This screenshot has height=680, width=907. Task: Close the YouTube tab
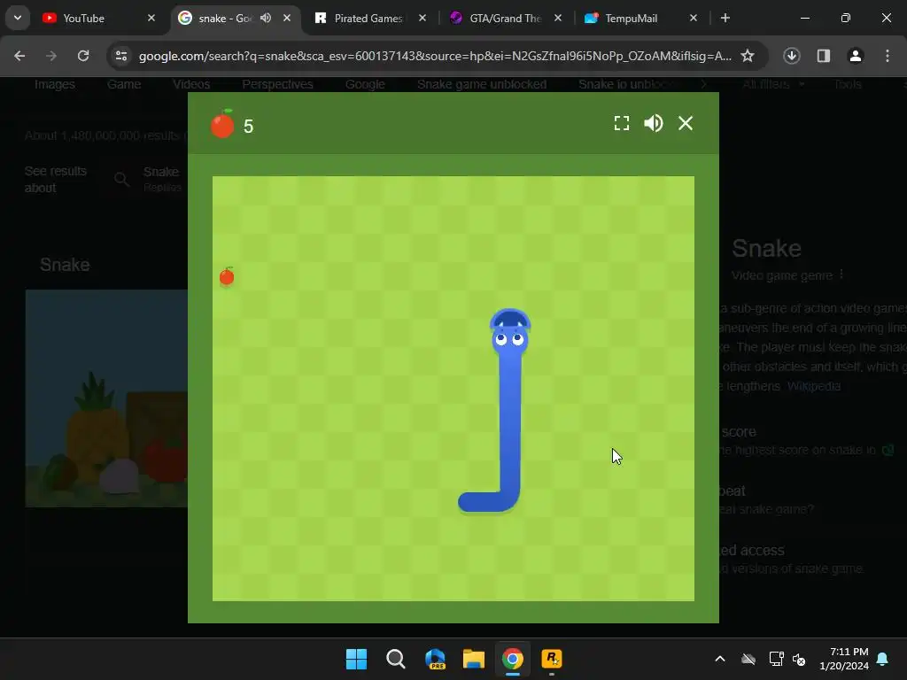[151, 18]
